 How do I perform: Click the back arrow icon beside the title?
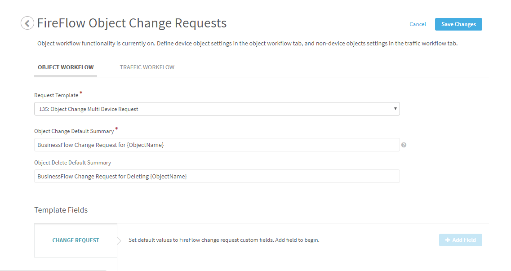[27, 23]
